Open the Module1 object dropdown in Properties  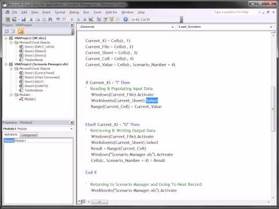[71, 129]
